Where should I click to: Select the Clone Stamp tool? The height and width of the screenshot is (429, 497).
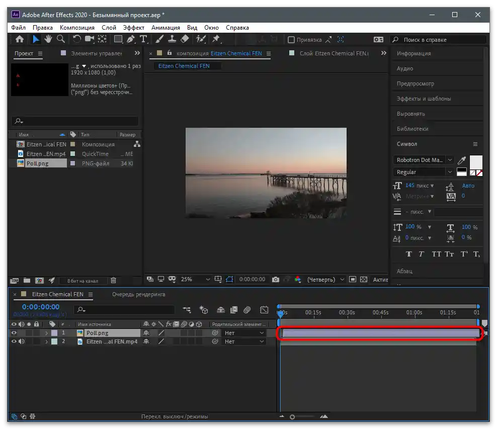tap(172, 39)
